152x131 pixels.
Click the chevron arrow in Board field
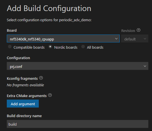pyautogui.click(x=116, y=39)
